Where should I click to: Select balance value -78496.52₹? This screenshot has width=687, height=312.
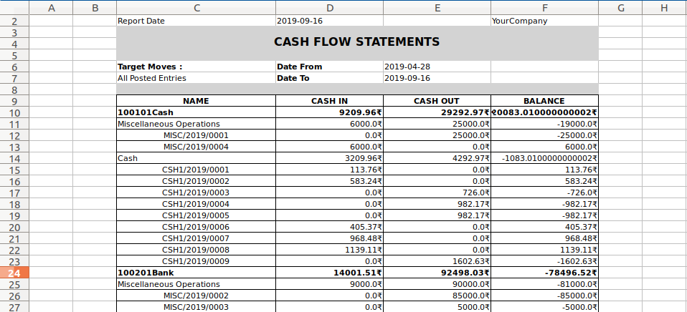[544, 273]
